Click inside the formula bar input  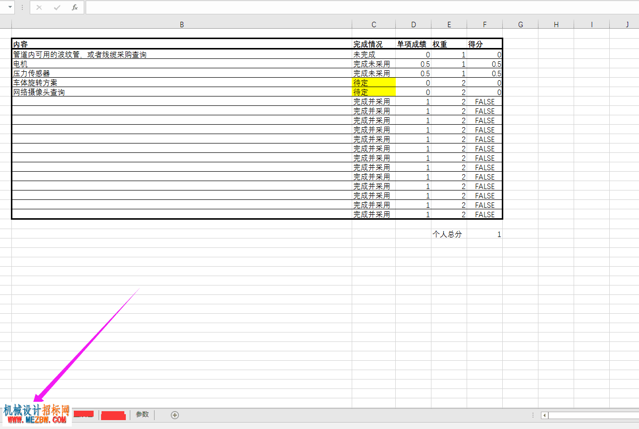[x=362, y=7]
